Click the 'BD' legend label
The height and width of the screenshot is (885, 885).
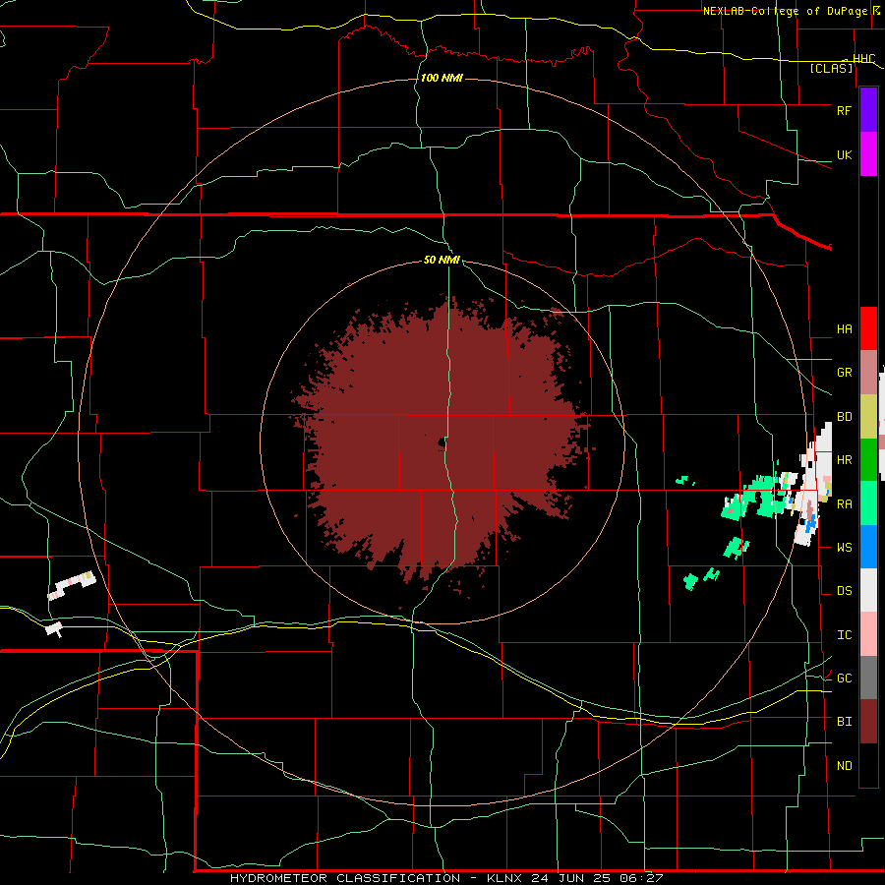coord(844,417)
